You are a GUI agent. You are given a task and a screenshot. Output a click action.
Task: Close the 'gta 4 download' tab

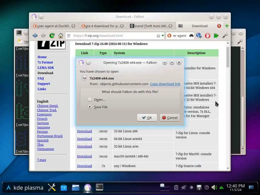(x=122, y=26)
